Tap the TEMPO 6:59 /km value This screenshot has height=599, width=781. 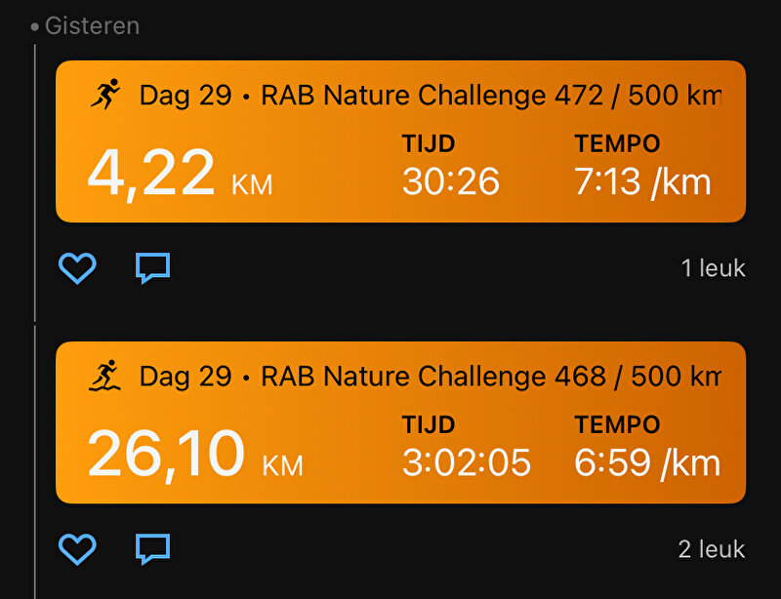click(647, 462)
